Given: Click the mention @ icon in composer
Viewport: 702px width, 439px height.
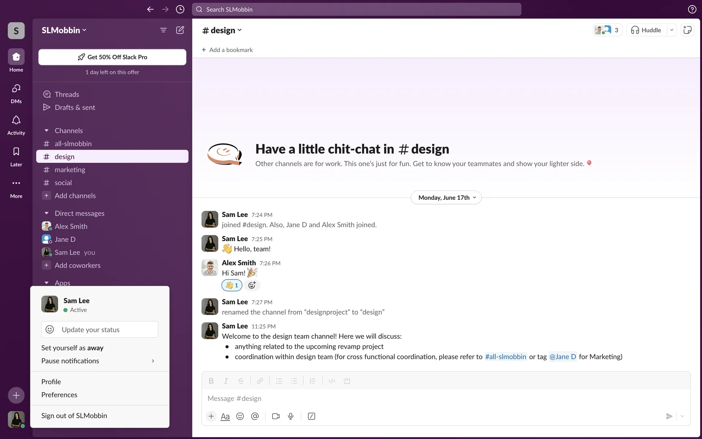Looking at the screenshot, I should click(255, 416).
